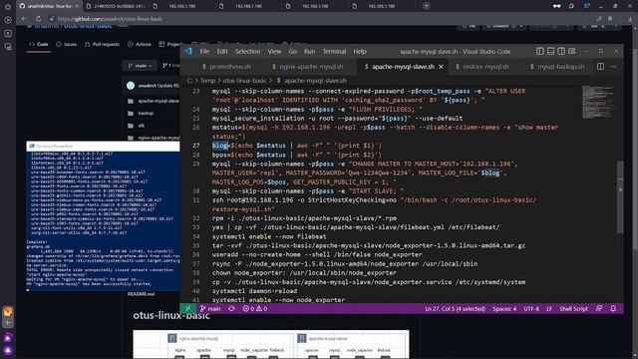Open the Go menu in VS Code
The height and width of the screenshot is (359, 638).
pos(292,52)
